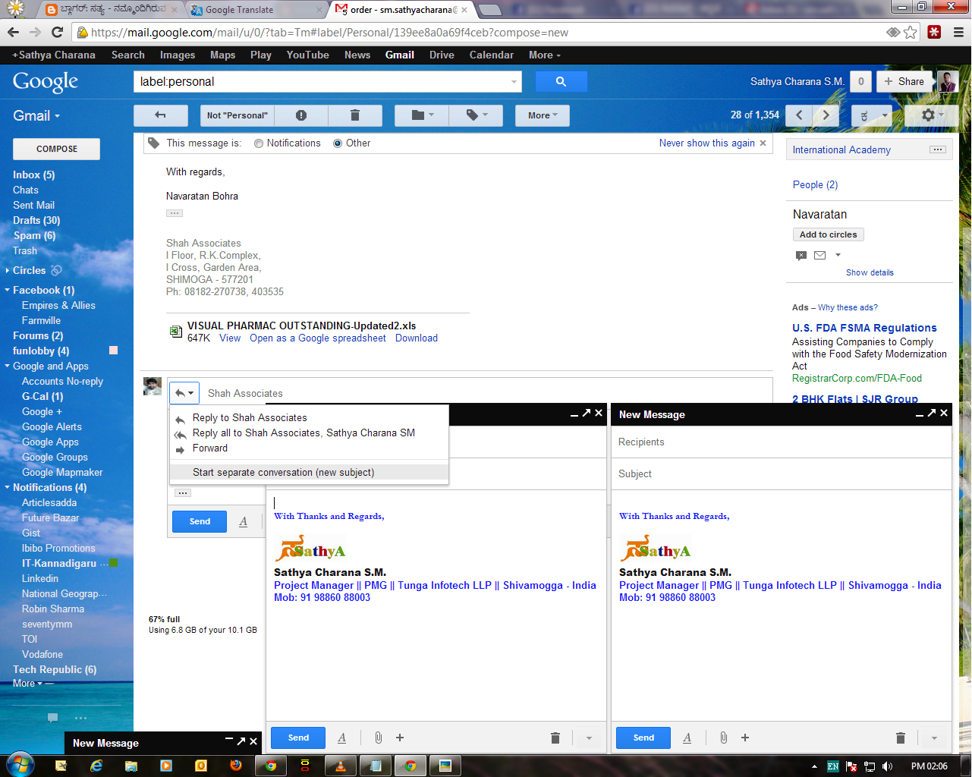Click Open as a Google spreadsheet

pos(317,338)
